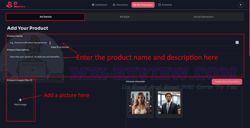This screenshot has width=250, height=128.
Task: Click the lightning bolt icon button
Action: tap(241, 5)
